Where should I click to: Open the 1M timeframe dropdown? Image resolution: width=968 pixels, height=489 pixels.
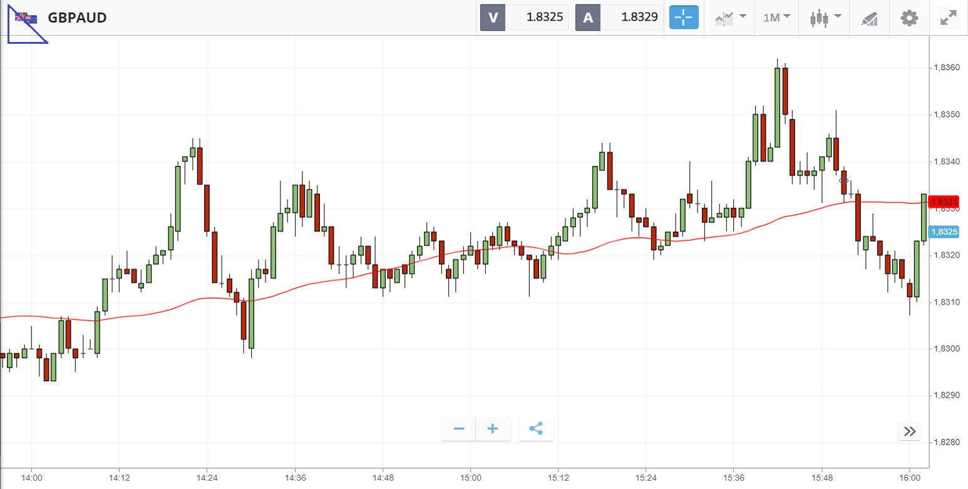pyautogui.click(x=776, y=18)
